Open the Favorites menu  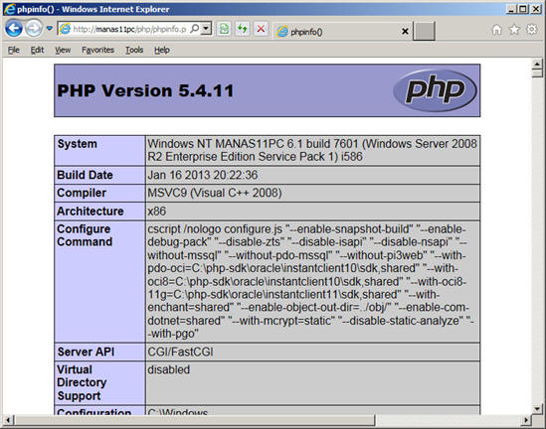(x=97, y=50)
